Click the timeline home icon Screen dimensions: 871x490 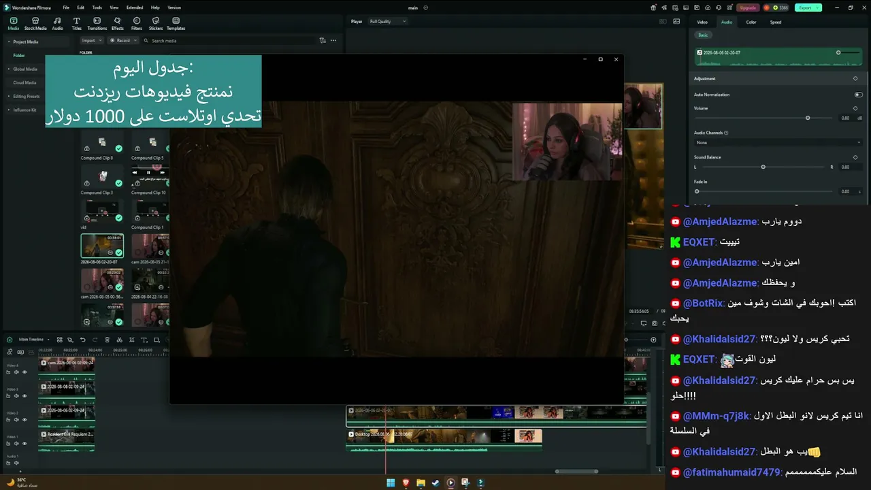10,340
